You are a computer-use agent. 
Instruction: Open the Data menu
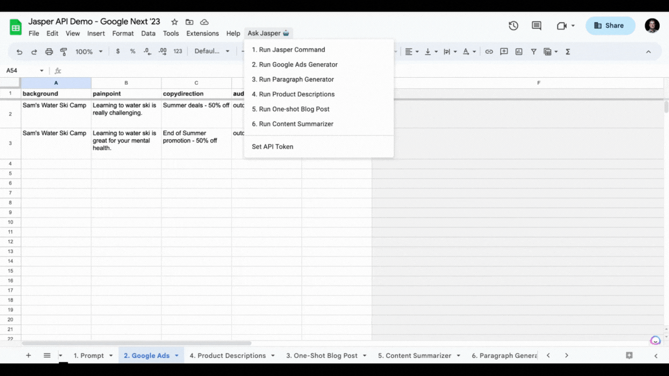click(x=149, y=33)
